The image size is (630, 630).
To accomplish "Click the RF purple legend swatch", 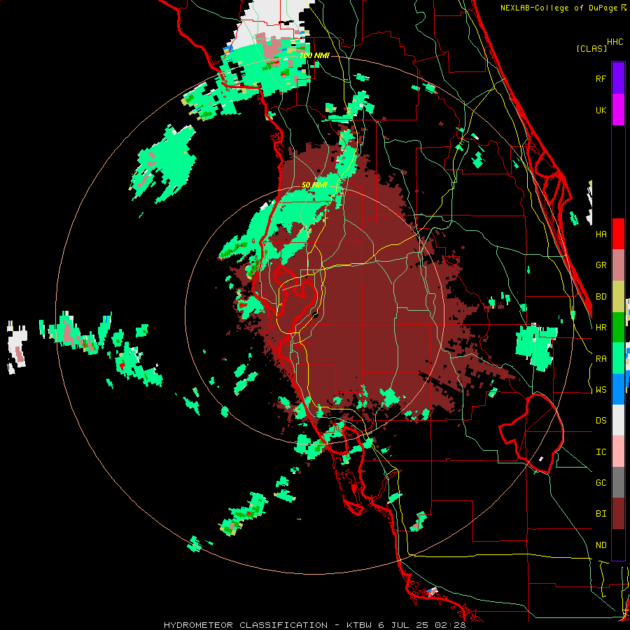I will 618,78.
